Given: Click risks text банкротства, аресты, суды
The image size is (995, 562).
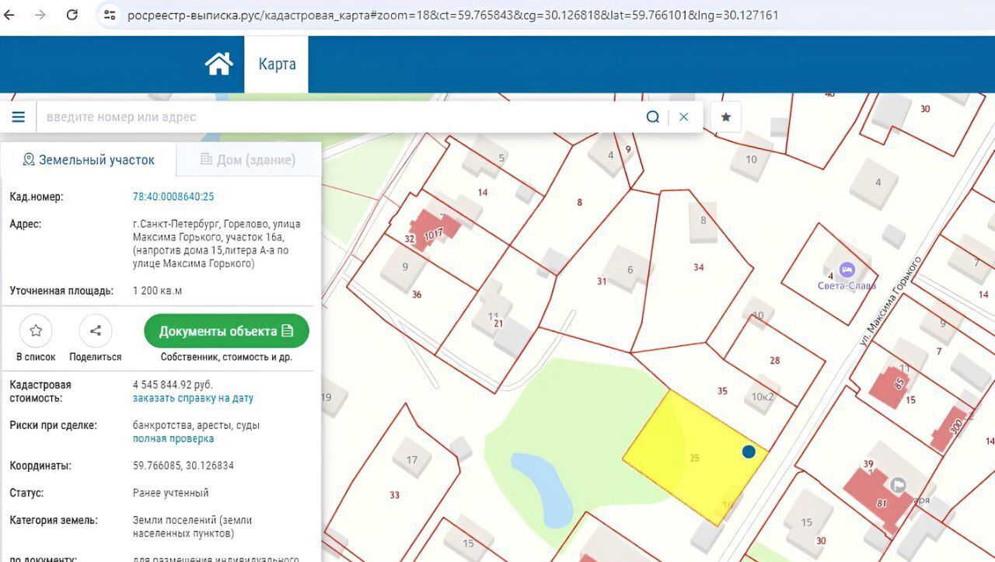Looking at the screenshot, I should coord(197,425).
